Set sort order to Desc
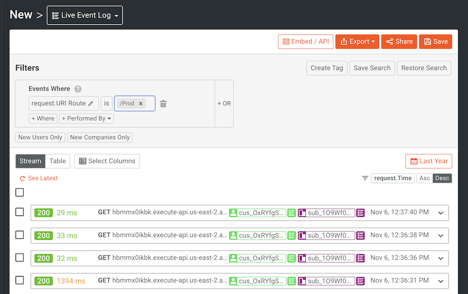The image size is (468, 294). [x=442, y=178]
